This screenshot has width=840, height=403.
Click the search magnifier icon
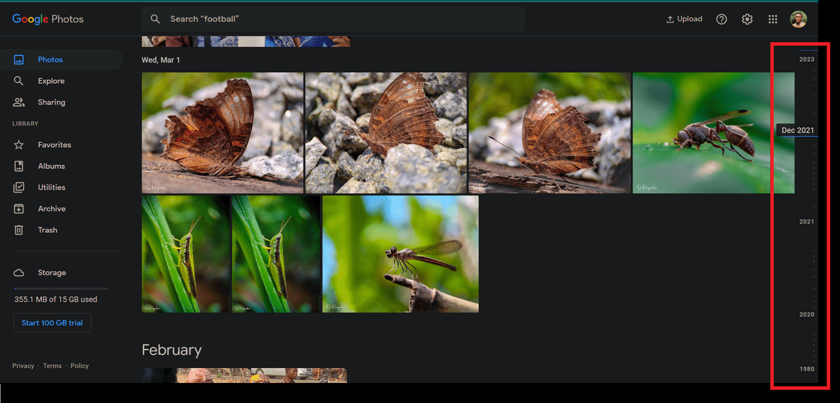tap(155, 19)
